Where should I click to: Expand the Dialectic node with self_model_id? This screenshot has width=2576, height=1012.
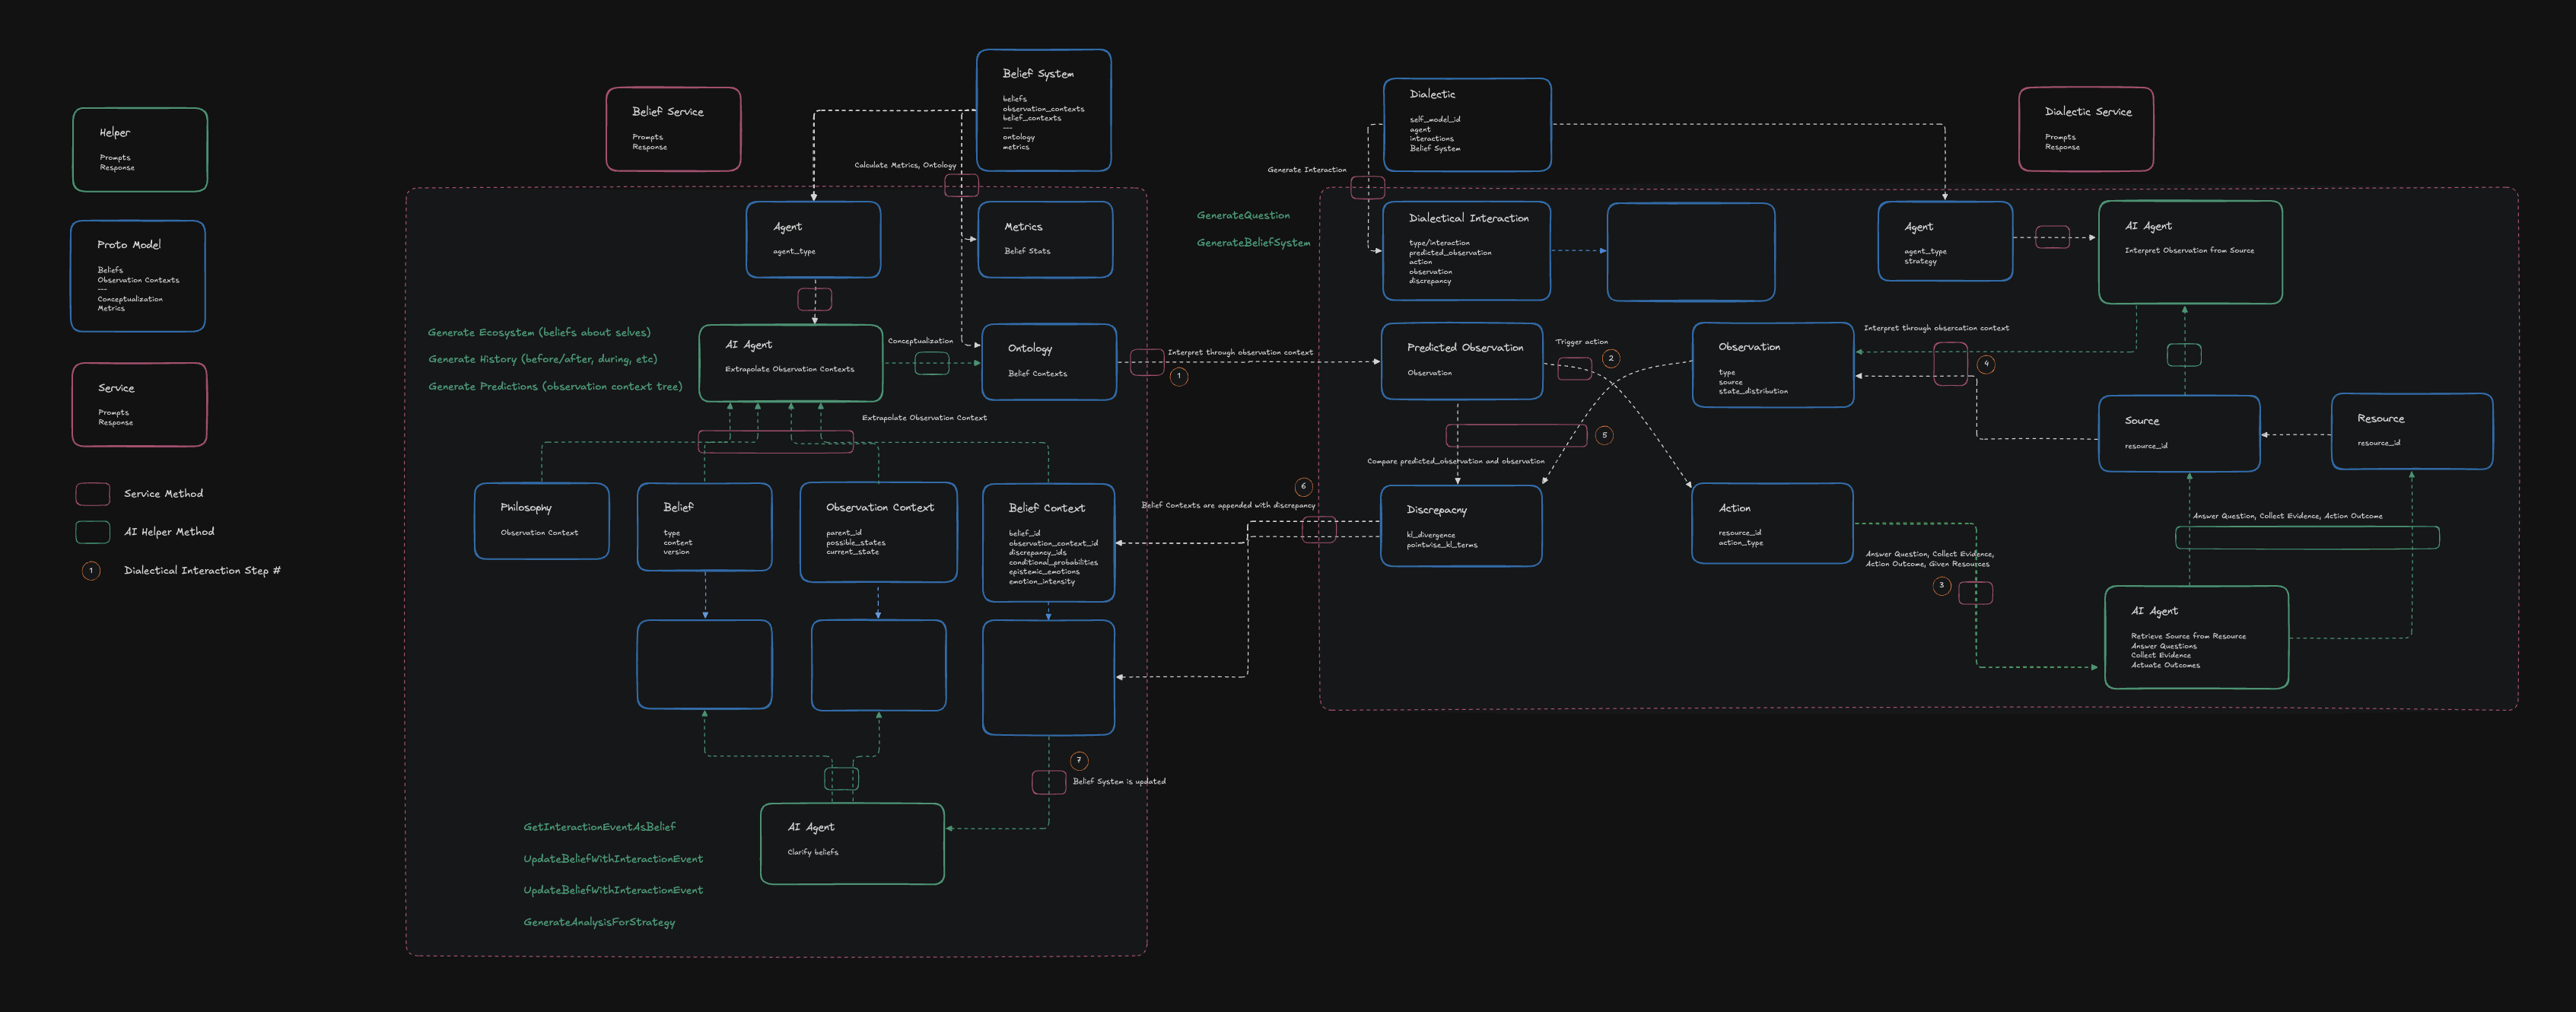point(1467,126)
